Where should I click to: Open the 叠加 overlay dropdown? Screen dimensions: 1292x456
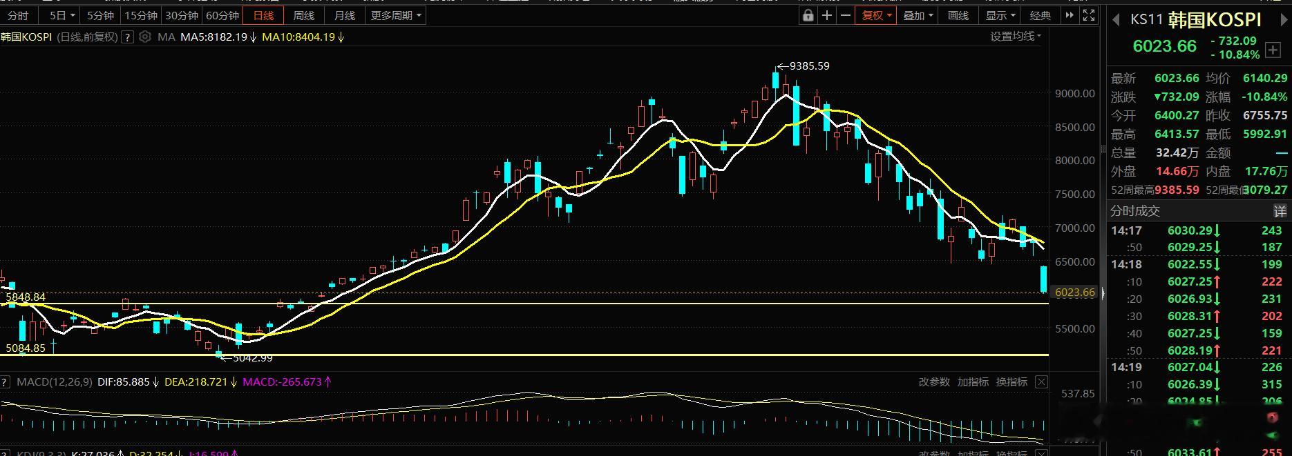(918, 15)
